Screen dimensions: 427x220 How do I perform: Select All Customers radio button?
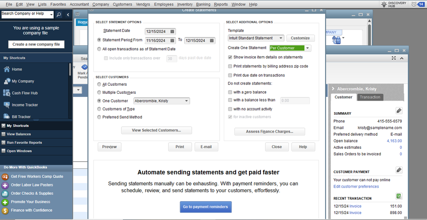[99, 84]
